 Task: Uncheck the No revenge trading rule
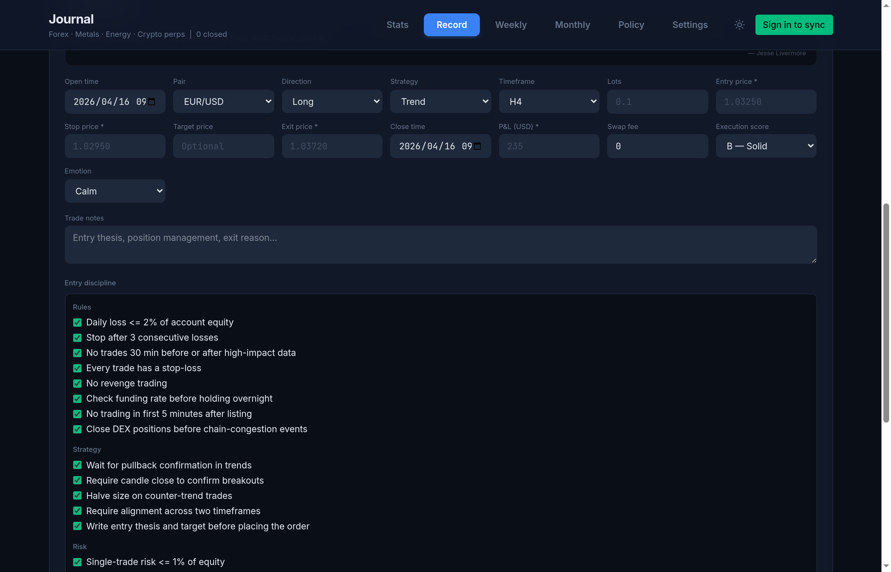(77, 383)
